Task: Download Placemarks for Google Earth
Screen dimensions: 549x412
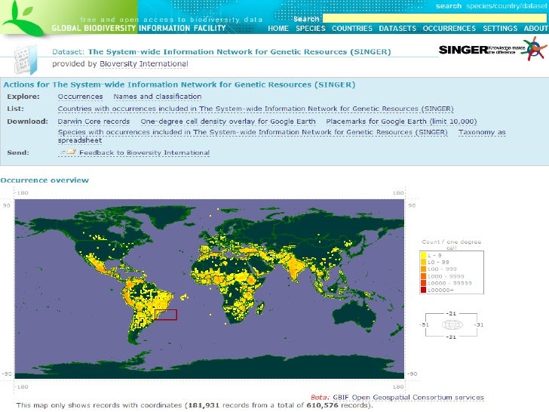Action: tap(401, 121)
